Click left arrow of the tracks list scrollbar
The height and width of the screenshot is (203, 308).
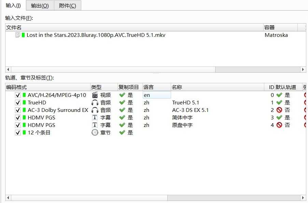pyautogui.click(x=8, y=198)
